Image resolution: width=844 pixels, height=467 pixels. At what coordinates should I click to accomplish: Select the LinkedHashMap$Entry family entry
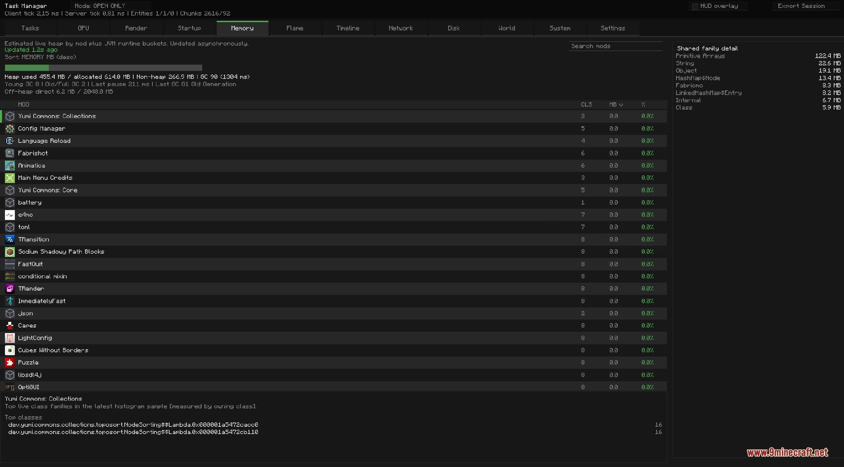[758, 93]
